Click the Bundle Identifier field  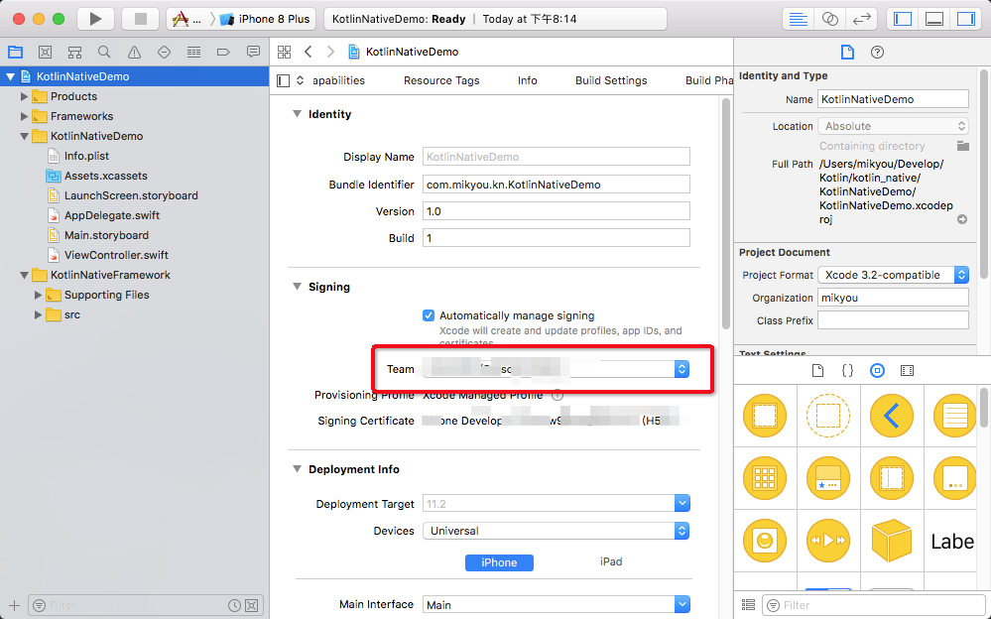pyautogui.click(x=557, y=185)
